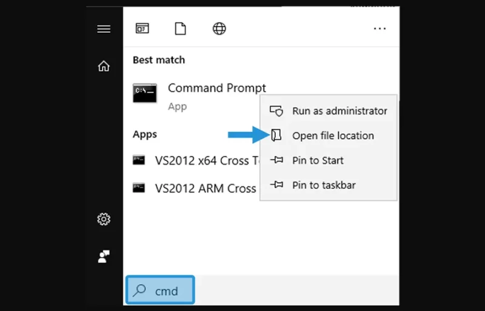The width and height of the screenshot is (485, 311).
Task: Click the search box containing cmd
Action: 160,290
